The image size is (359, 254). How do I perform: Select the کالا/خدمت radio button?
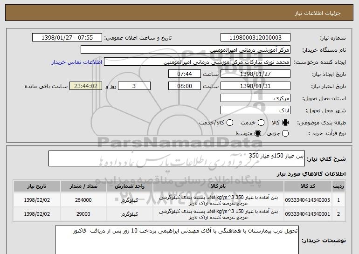pyautogui.click(x=230, y=123)
